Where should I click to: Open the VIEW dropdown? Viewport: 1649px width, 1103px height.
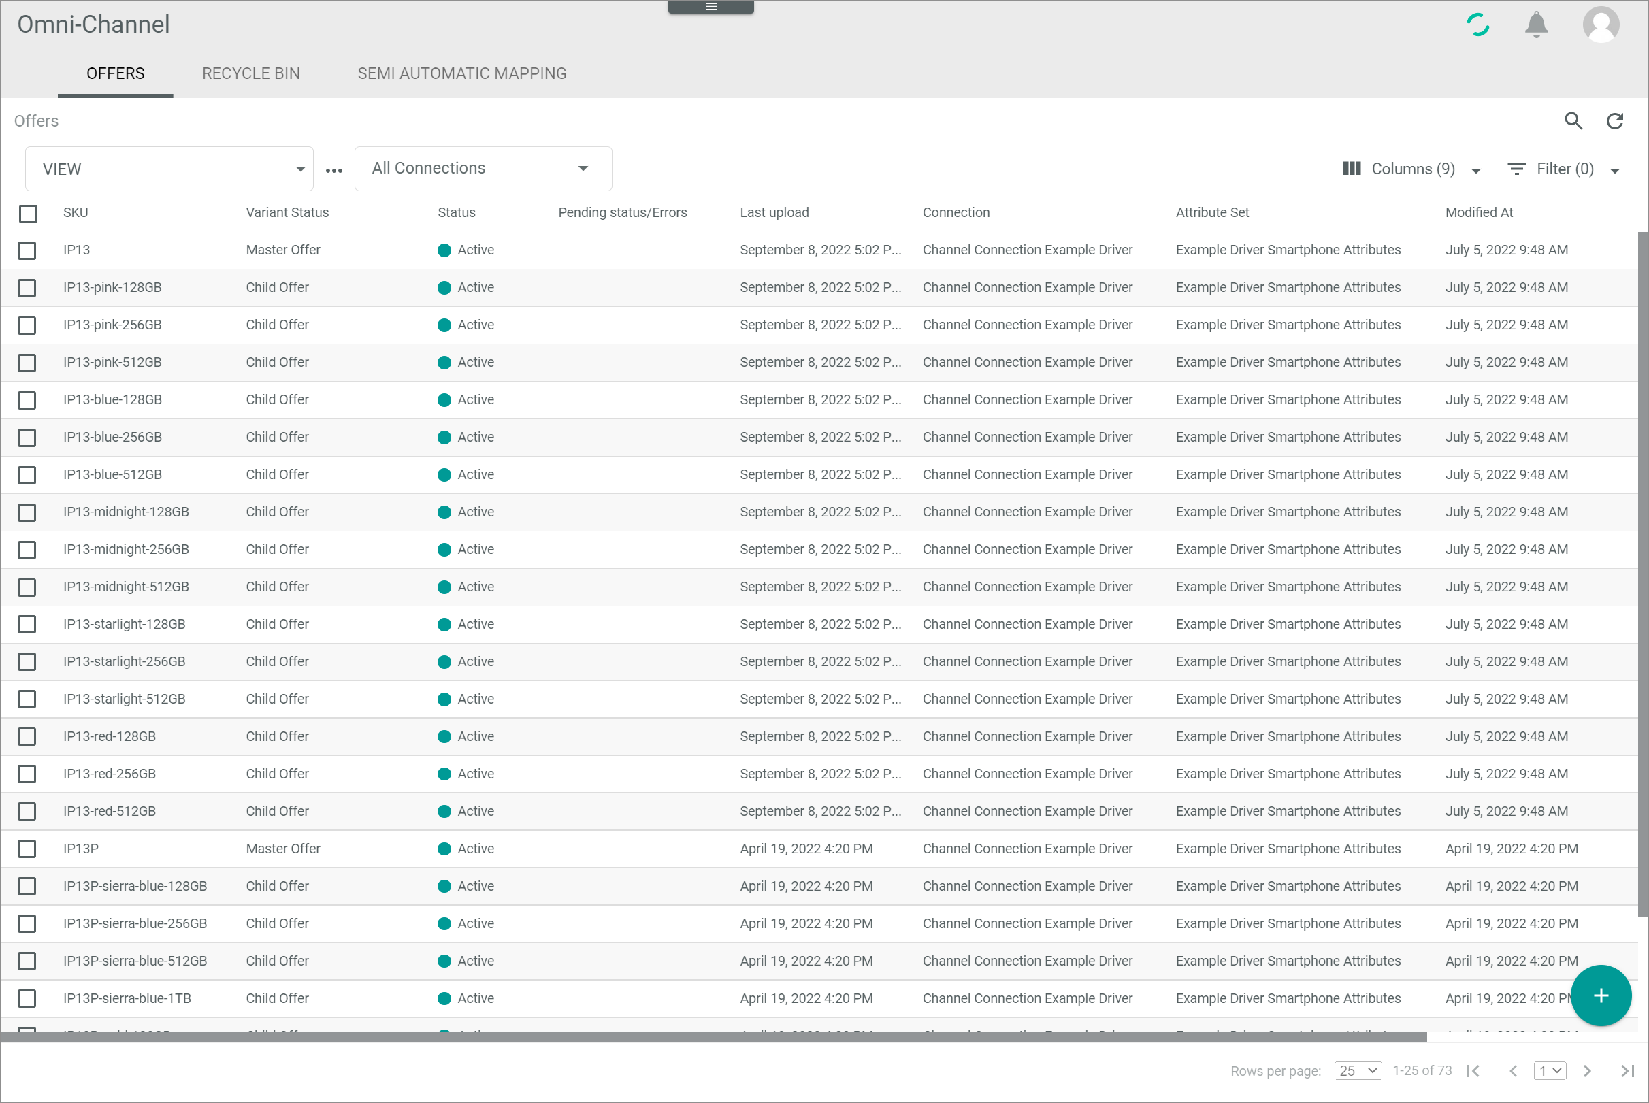(x=169, y=169)
